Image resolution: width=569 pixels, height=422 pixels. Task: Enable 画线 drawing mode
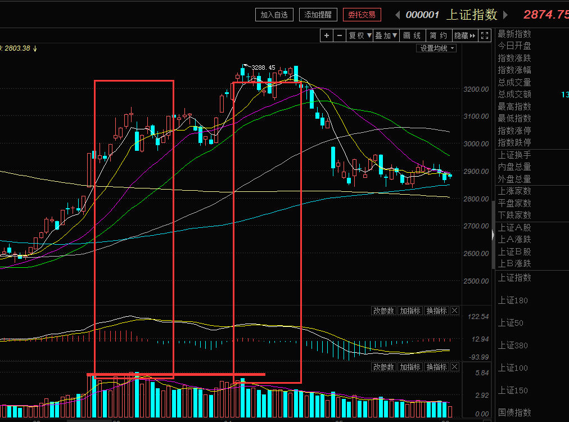pyautogui.click(x=412, y=35)
